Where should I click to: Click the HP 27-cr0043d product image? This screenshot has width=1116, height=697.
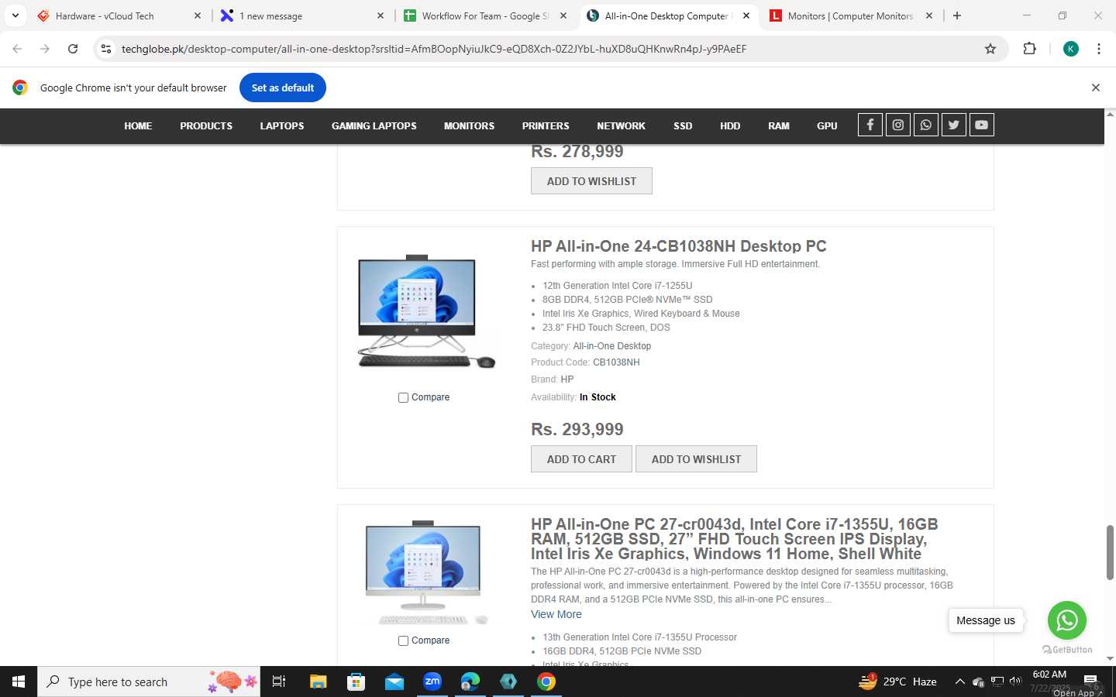[424, 573]
